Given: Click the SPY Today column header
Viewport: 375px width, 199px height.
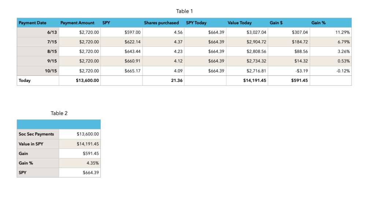Looking at the screenshot, I should [196, 23].
